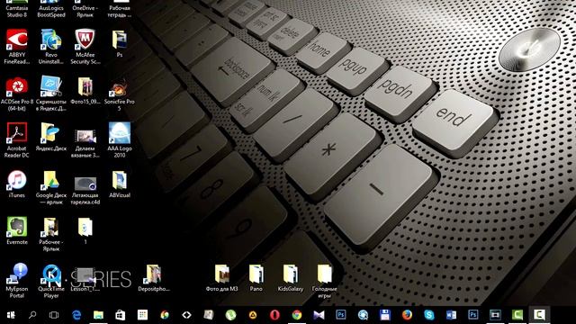
Task: Switch to the active Camtasia recorder taskbar button
Action: 539,315
